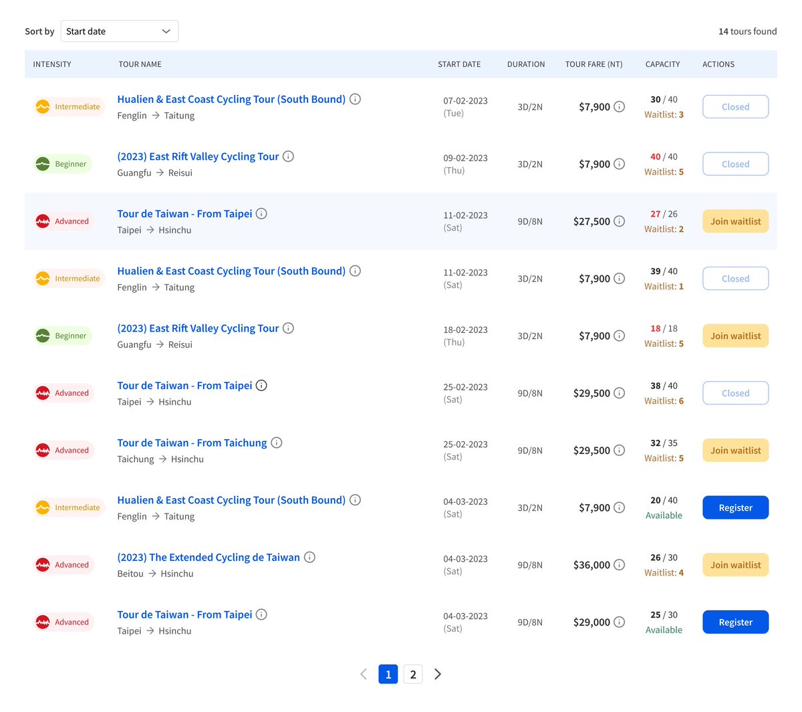Click fare info icon for Taipei tour on 25-02-2023
Image resolution: width=802 pixels, height=712 pixels.
pyautogui.click(x=620, y=393)
